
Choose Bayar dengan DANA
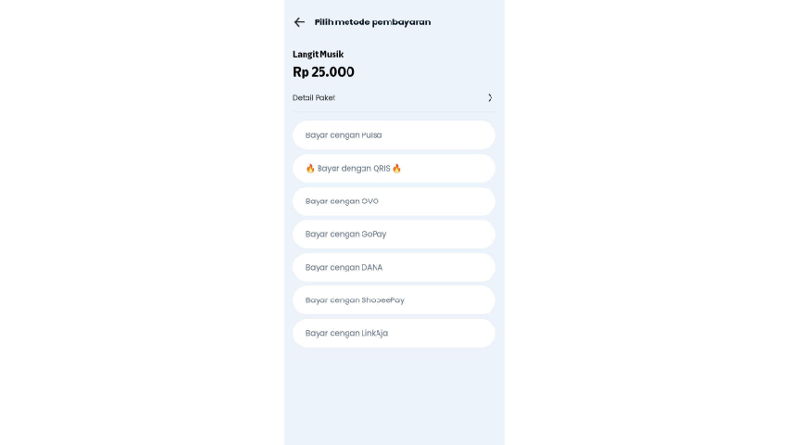coord(394,267)
